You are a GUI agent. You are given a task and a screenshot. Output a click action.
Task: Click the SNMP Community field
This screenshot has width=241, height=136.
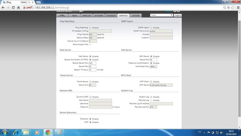point(161,31)
